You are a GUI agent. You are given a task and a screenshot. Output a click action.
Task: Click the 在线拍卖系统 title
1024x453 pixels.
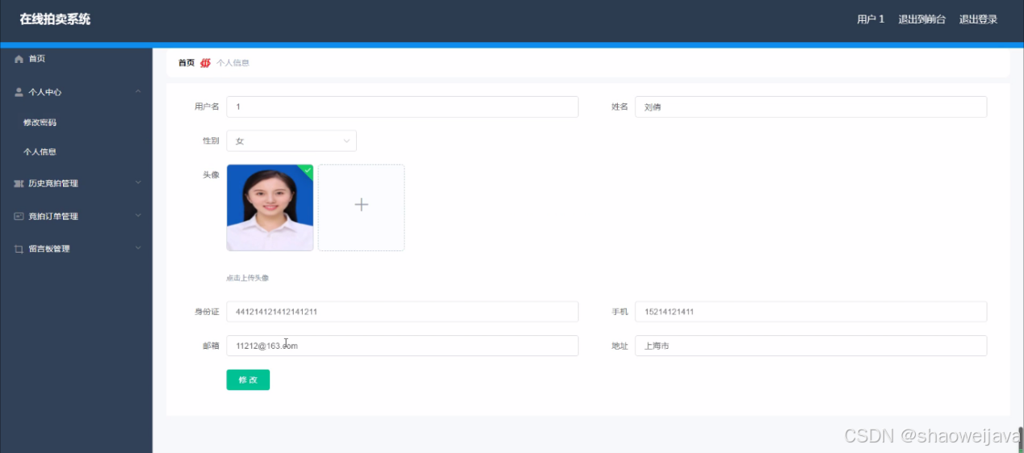click(x=55, y=19)
